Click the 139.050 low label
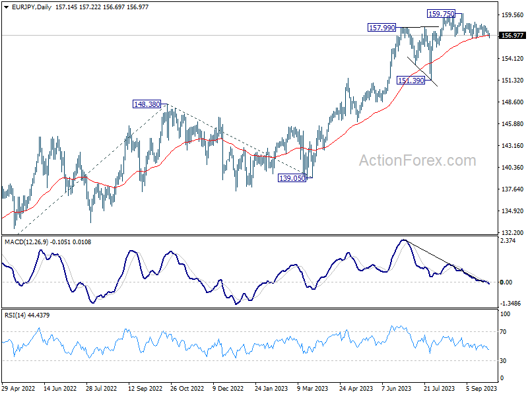This screenshot has height=396, width=528. pyautogui.click(x=292, y=178)
